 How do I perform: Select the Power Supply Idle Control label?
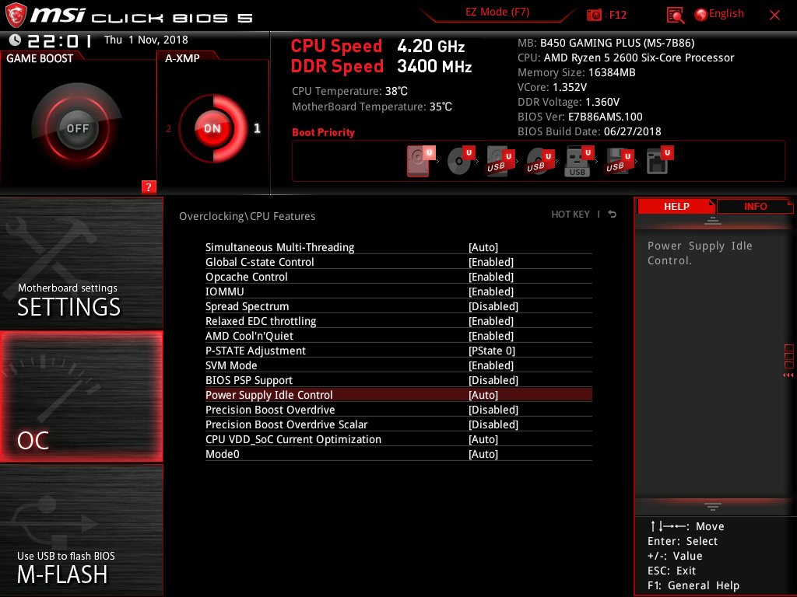(x=269, y=394)
